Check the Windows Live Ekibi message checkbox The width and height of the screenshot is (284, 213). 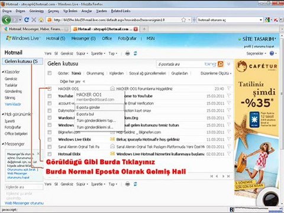tap(50, 140)
